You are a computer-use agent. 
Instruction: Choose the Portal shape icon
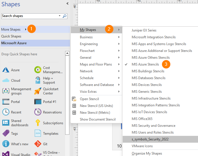6,102
